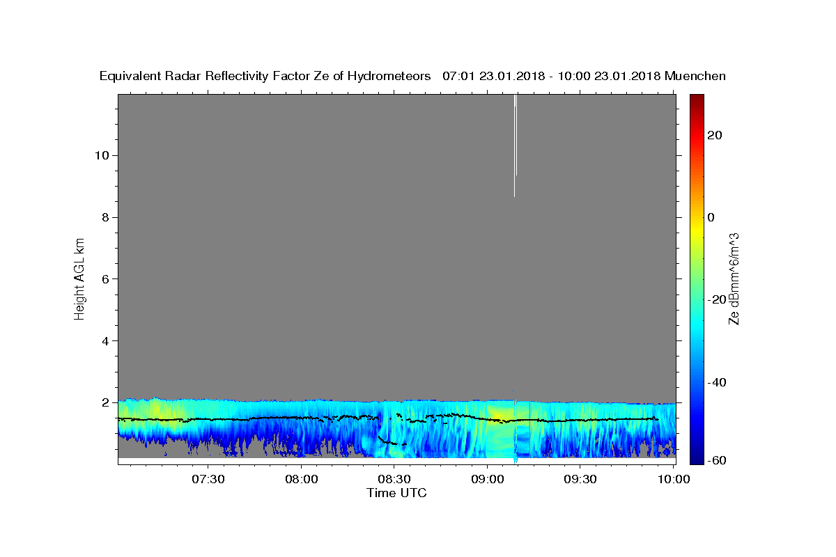Screen dimensions: 836x557
Task: Click the '09:30' time tick label
Action: tap(580, 479)
